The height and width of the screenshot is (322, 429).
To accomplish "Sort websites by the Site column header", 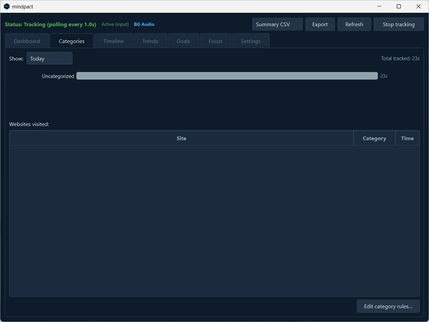I will click(x=181, y=138).
